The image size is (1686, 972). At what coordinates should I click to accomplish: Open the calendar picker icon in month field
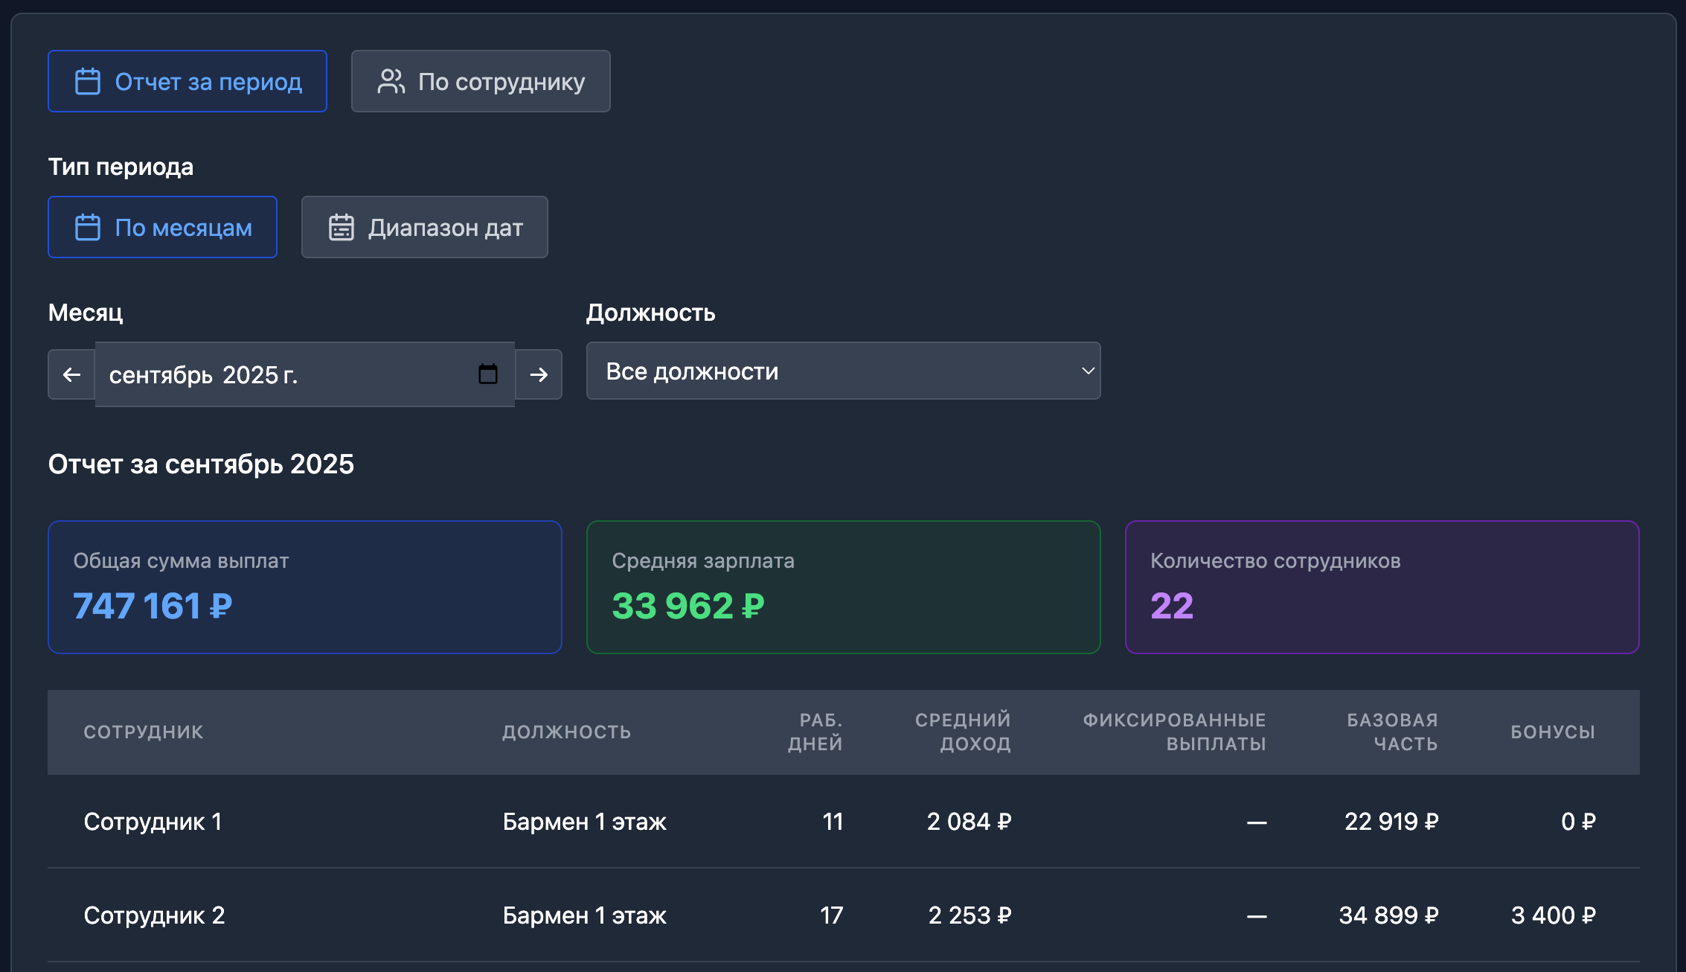click(x=488, y=374)
